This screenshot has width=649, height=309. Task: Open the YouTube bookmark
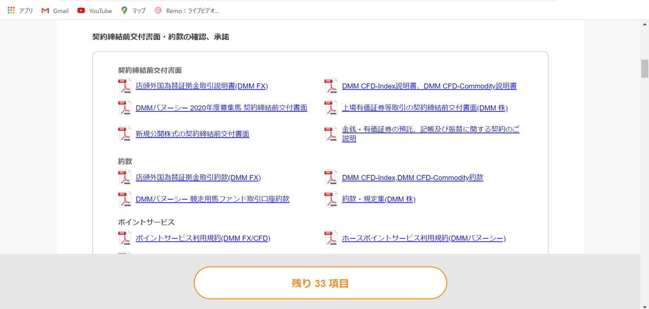95,11
